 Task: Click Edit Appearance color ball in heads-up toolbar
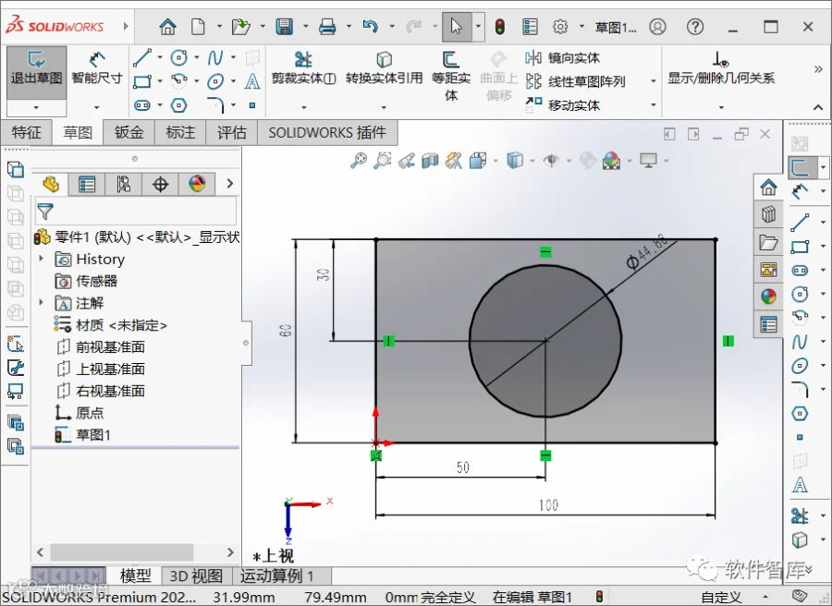(611, 160)
